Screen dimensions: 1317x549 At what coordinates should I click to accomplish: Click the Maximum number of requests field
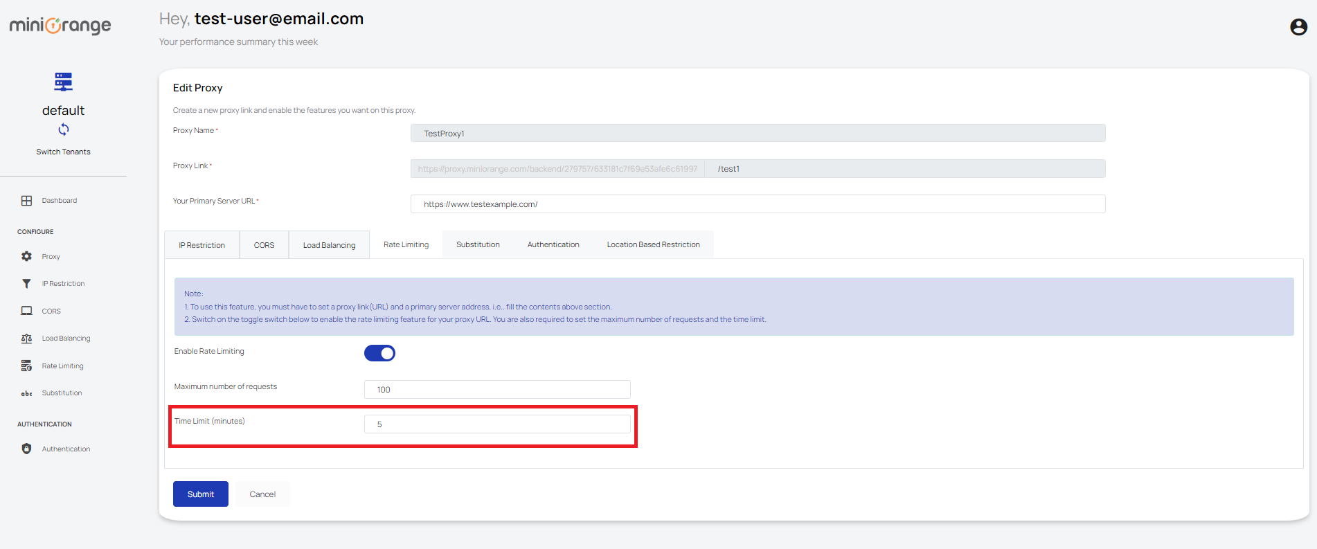[x=497, y=389]
